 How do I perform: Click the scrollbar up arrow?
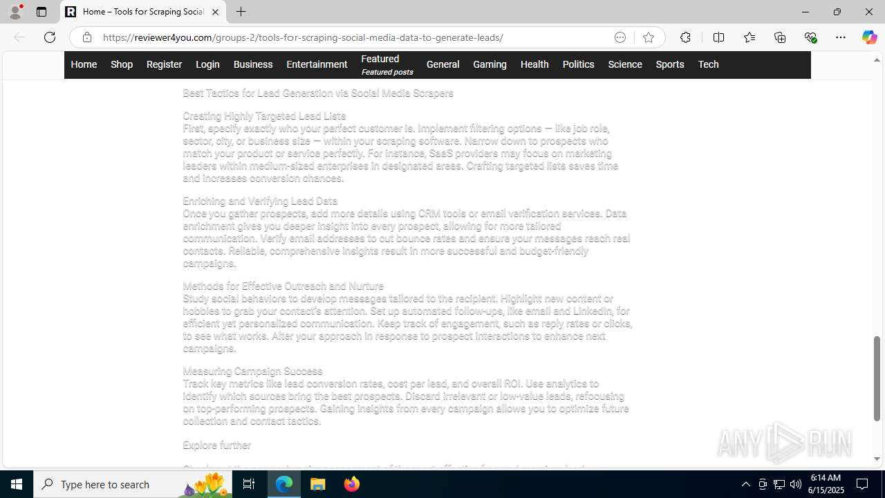877,60
